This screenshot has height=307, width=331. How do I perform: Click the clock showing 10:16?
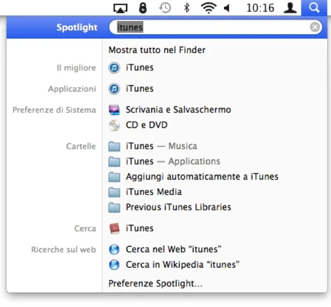tap(260, 8)
